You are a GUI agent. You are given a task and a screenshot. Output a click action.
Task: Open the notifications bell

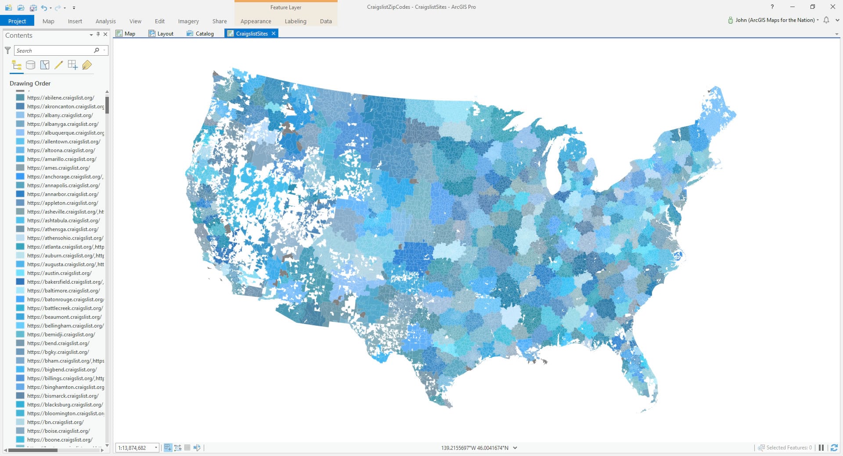826,20
